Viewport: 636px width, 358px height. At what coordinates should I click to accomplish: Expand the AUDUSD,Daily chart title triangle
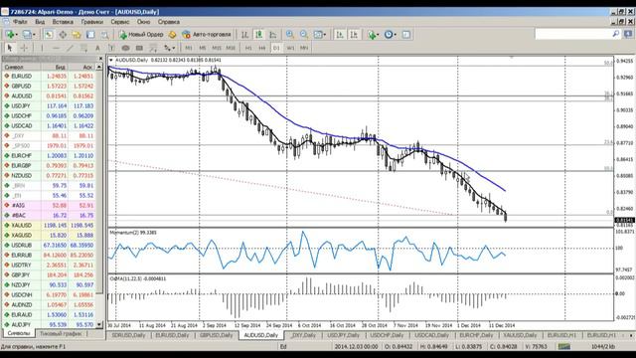click(110, 60)
